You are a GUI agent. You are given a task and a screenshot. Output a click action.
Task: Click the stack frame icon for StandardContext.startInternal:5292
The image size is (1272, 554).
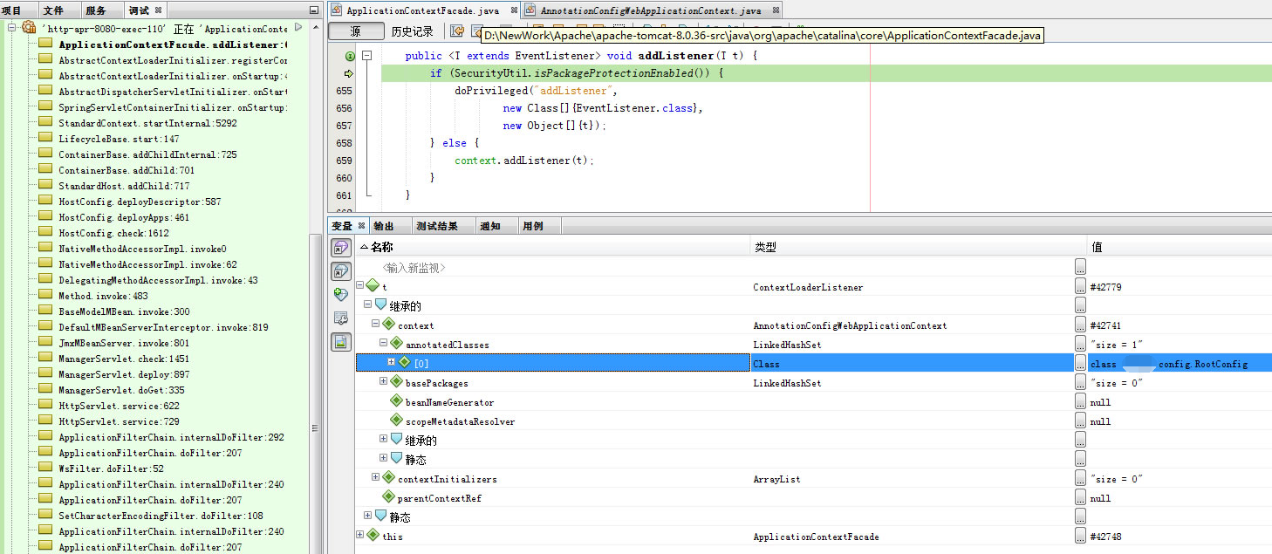pos(45,123)
